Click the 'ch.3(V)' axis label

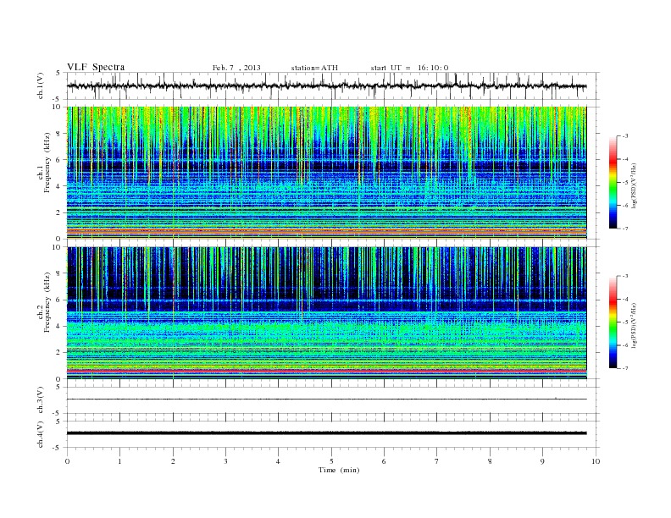point(41,400)
